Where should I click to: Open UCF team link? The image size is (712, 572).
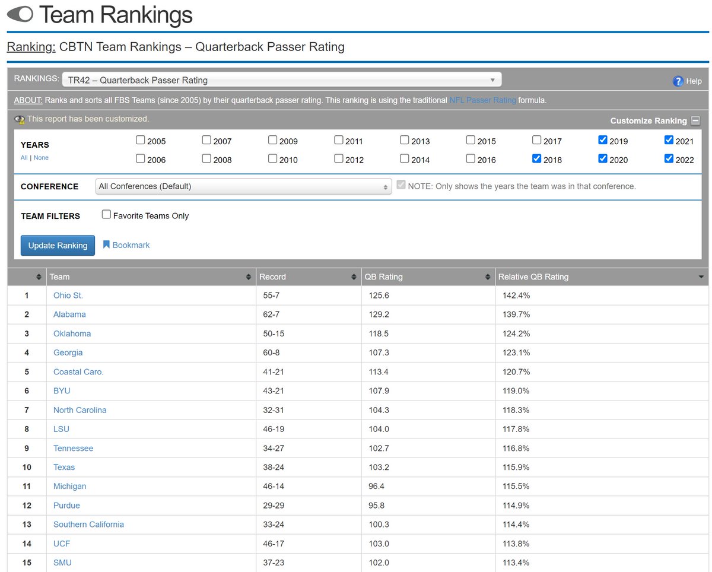[62, 544]
